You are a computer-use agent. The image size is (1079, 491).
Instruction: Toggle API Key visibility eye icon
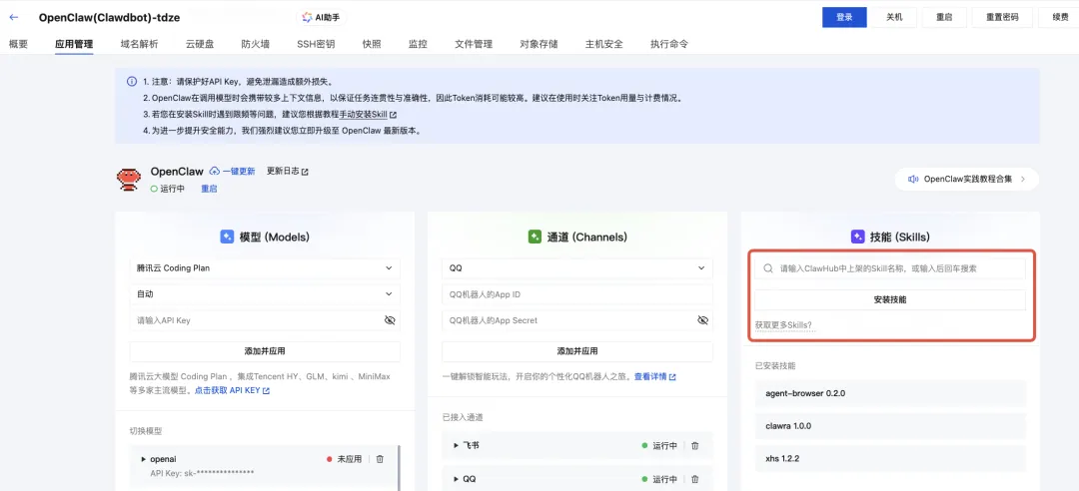(391, 320)
